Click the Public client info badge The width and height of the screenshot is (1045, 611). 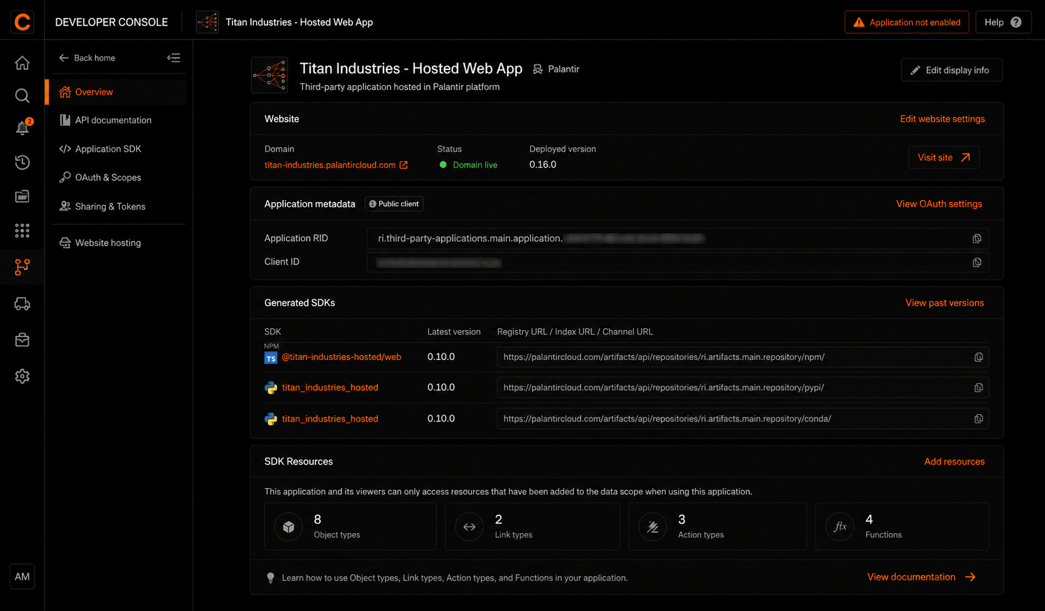point(394,204)
